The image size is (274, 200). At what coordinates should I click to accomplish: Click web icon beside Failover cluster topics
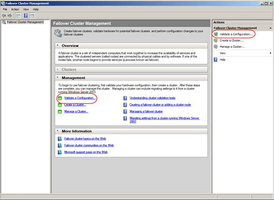pos(60,139)
